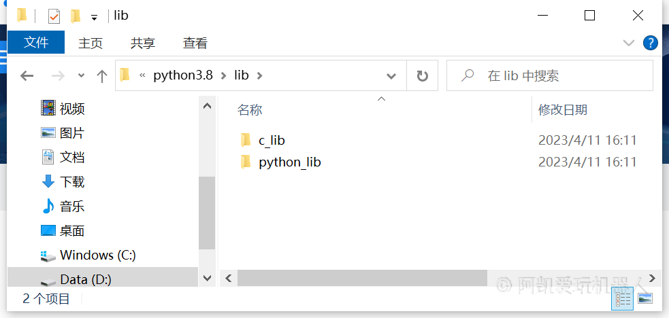Switch to large thumbnails view icon
The height and width of the screenshot is (318, 669).
(645, 298)
